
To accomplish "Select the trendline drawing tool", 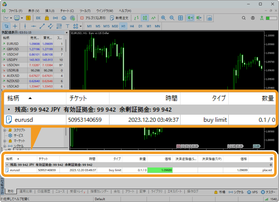I will [42, 26].
